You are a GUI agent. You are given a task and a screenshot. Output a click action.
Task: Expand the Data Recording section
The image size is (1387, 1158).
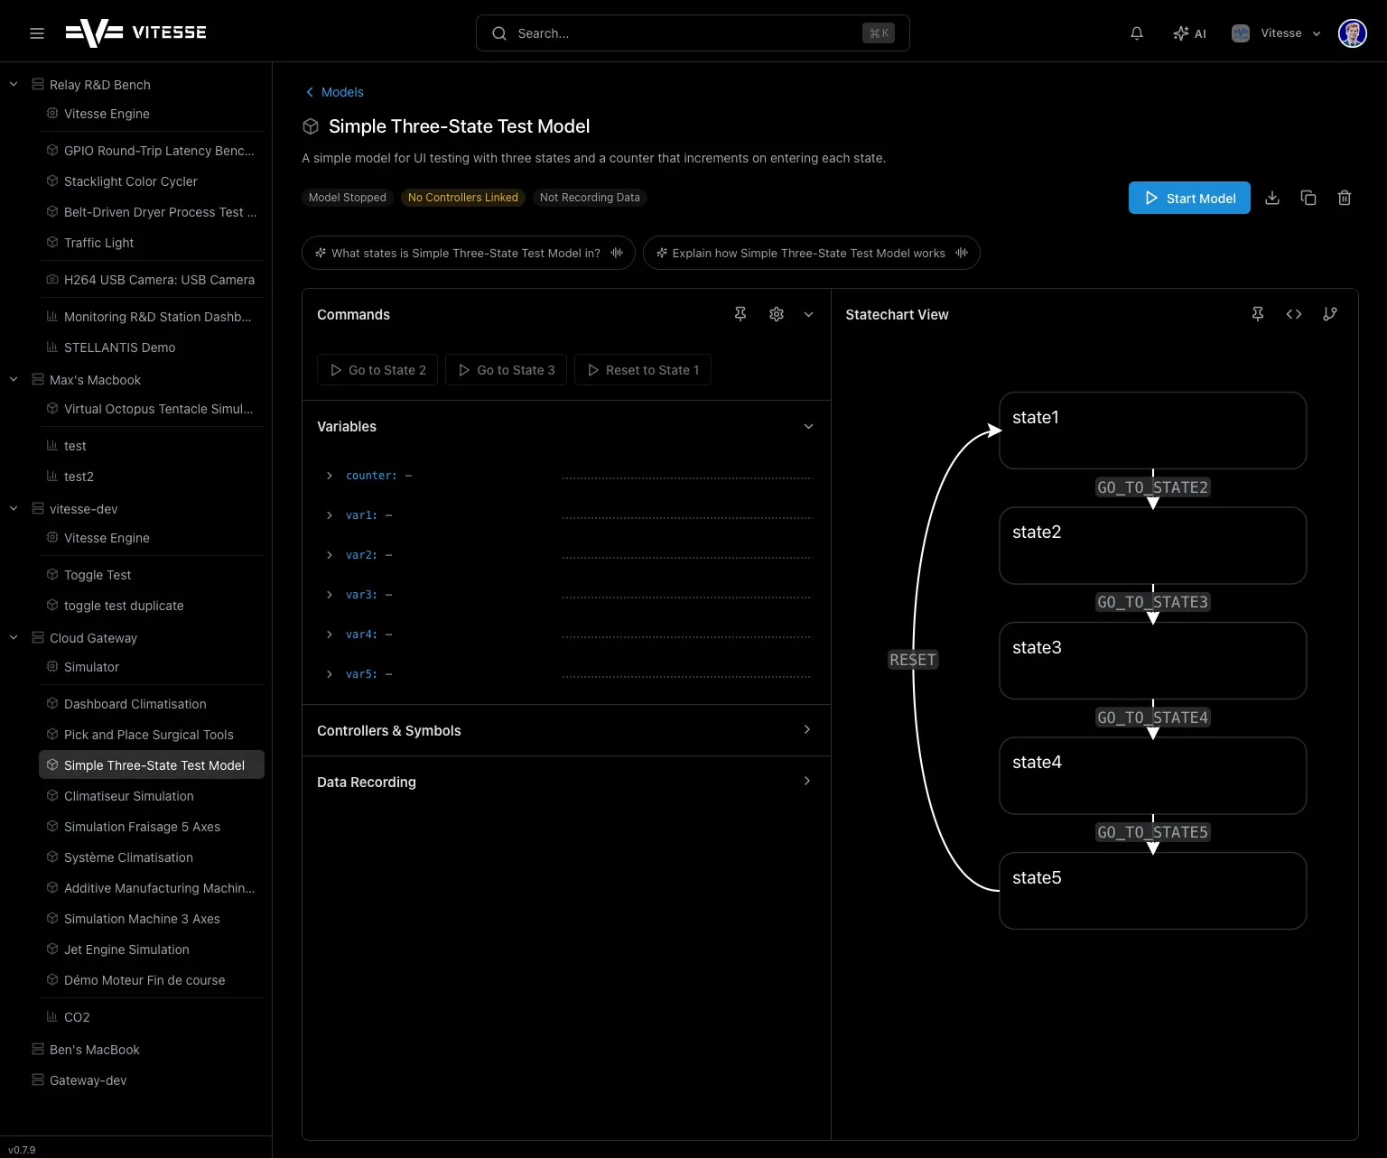coord(807,781)
